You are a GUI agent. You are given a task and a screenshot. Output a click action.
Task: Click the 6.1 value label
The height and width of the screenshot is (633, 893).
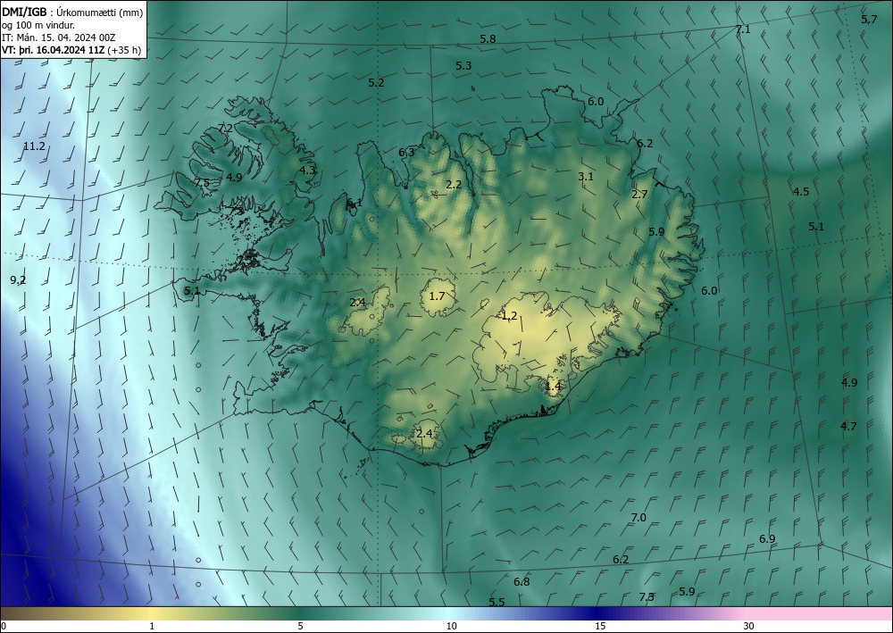355,204
